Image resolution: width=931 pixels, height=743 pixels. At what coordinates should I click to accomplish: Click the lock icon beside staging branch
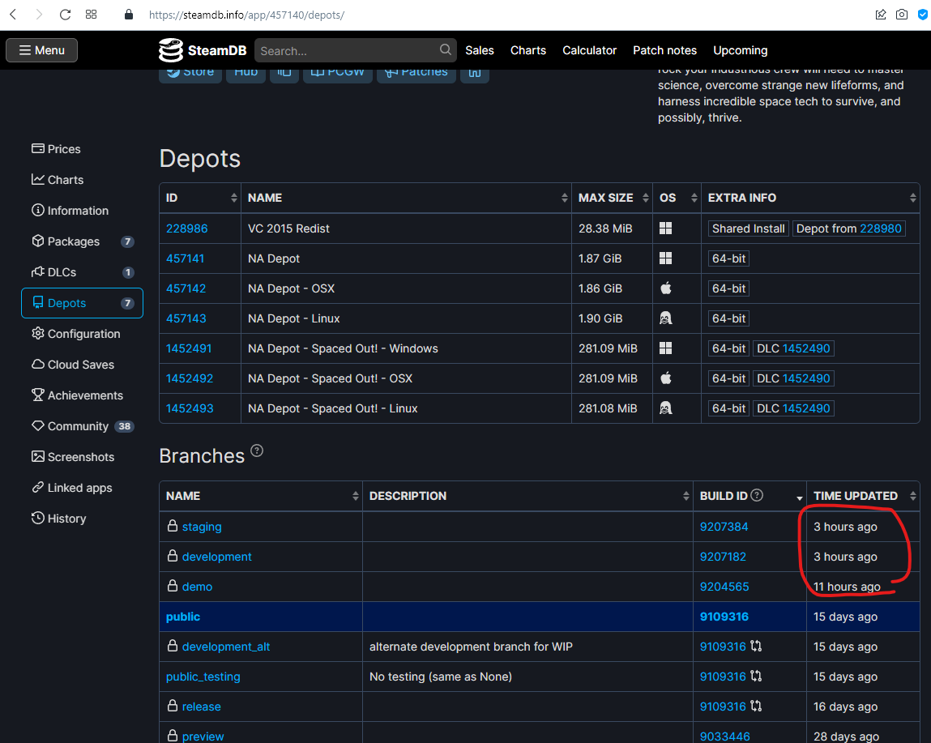172,527
